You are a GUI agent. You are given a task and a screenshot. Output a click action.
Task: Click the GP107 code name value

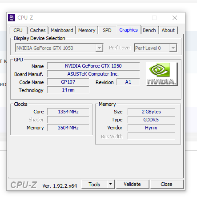pyautogui.click(x=68, y=82)
